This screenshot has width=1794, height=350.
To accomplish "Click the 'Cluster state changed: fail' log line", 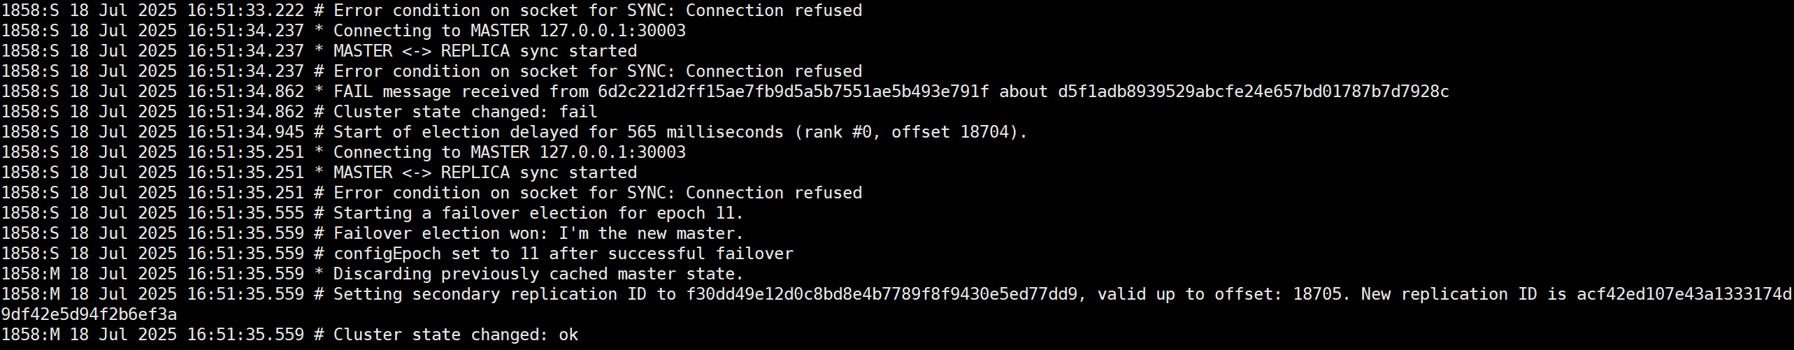I will tap(299, 112).
